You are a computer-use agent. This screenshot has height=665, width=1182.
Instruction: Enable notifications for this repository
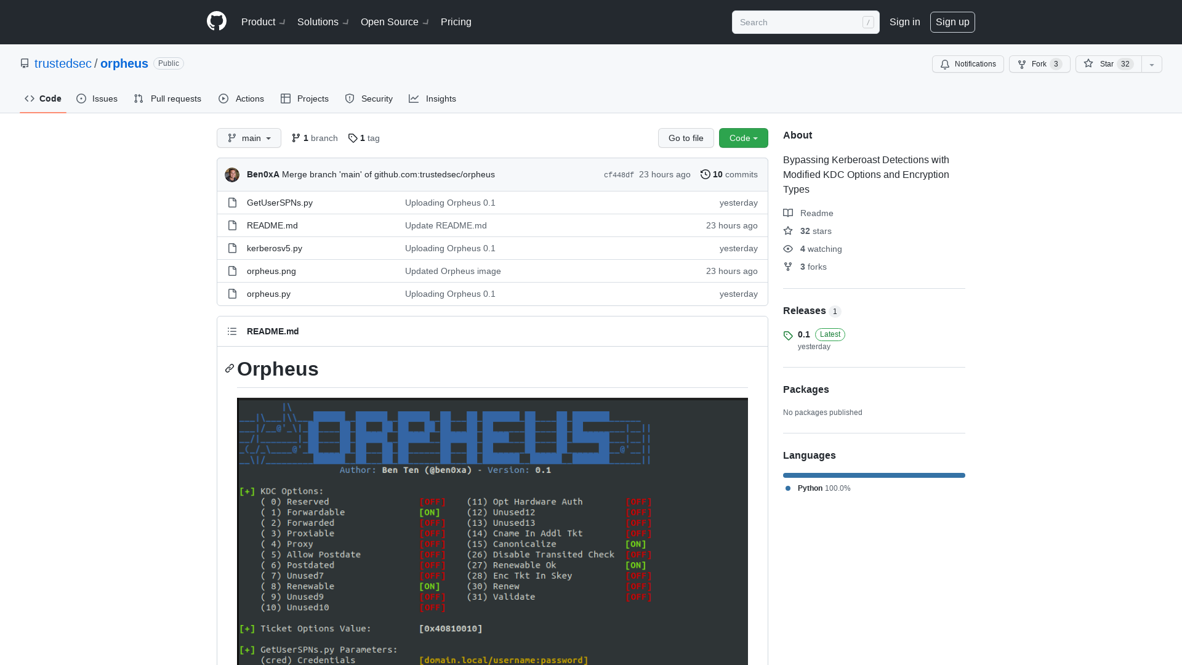(x=967, y=64)
